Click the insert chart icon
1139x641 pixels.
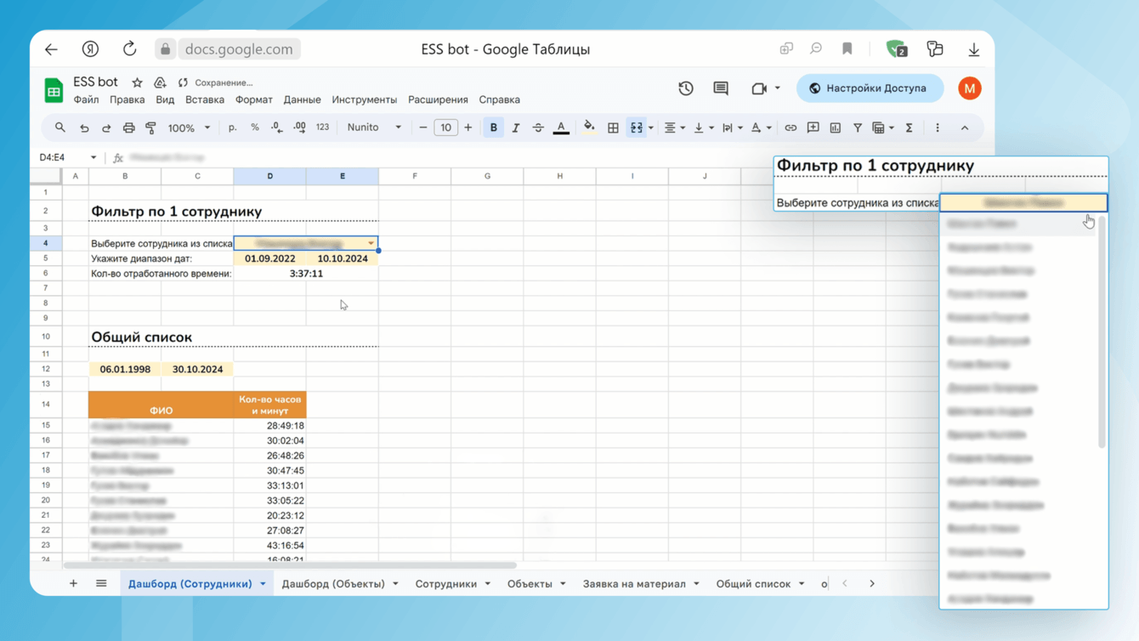pos(836,128)
